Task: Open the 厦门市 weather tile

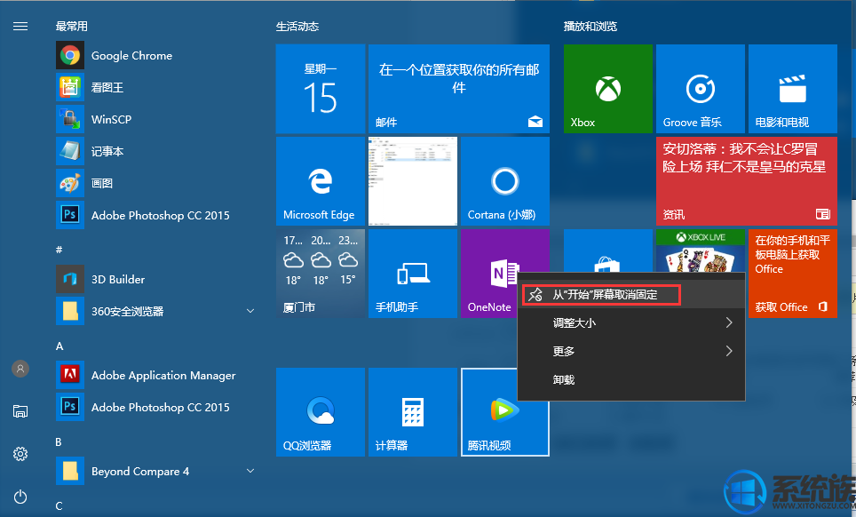Action: pos(321,274)
